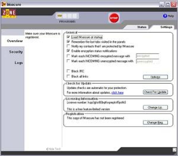Enable the Block IRC checkbox

point(68,71)
